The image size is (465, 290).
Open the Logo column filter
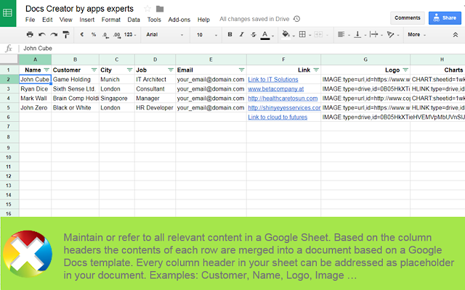tap(405, 70)
